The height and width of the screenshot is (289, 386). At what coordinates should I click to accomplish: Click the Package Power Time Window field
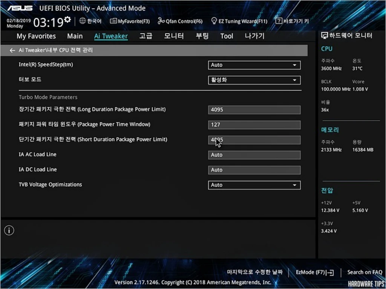[x=254, y=125]
